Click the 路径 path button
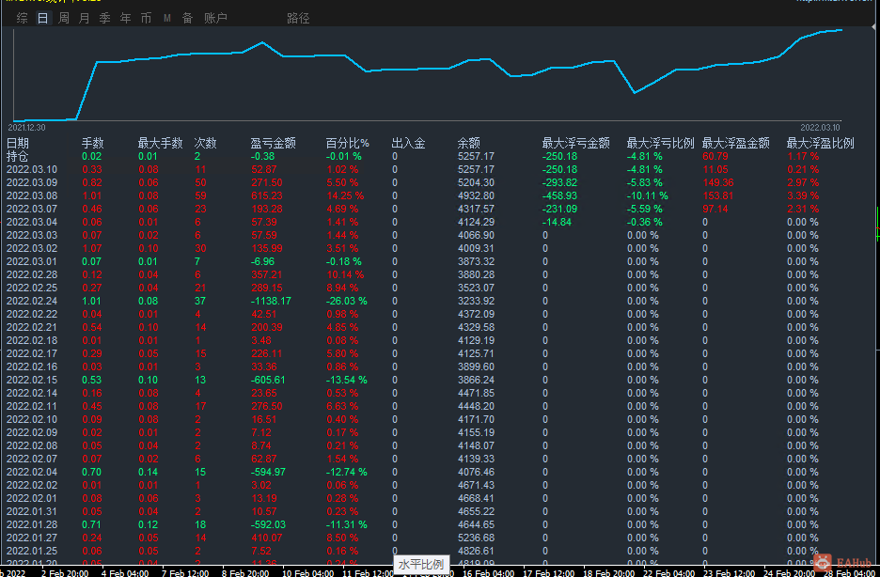880x577 pixels. (298, 19)
